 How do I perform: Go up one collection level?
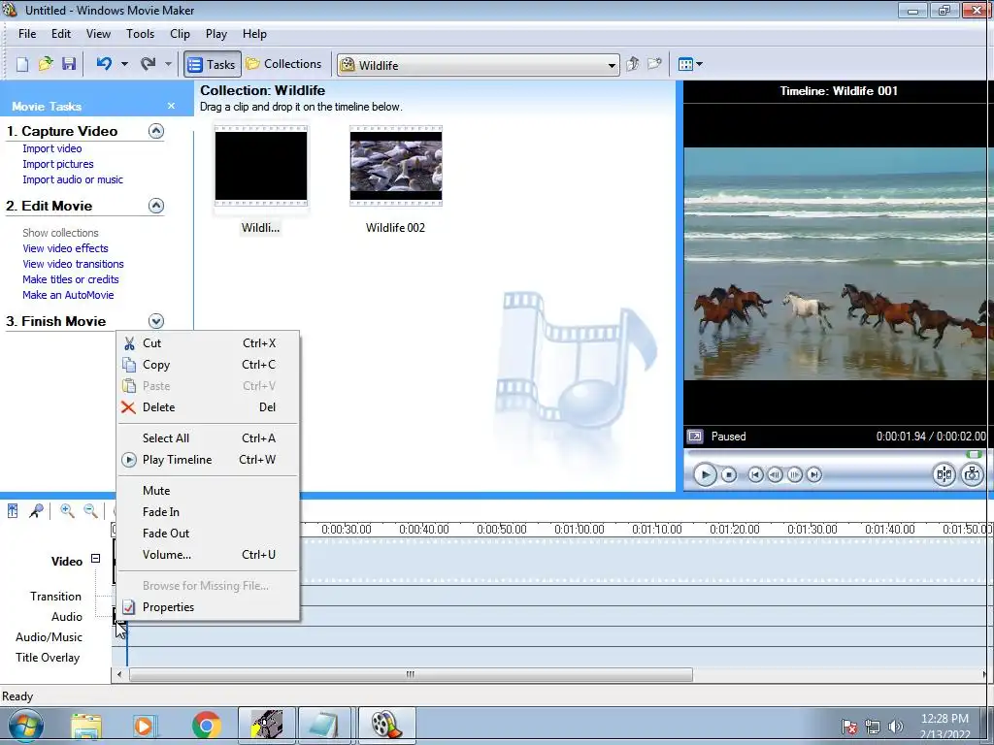tap(632, 64)
